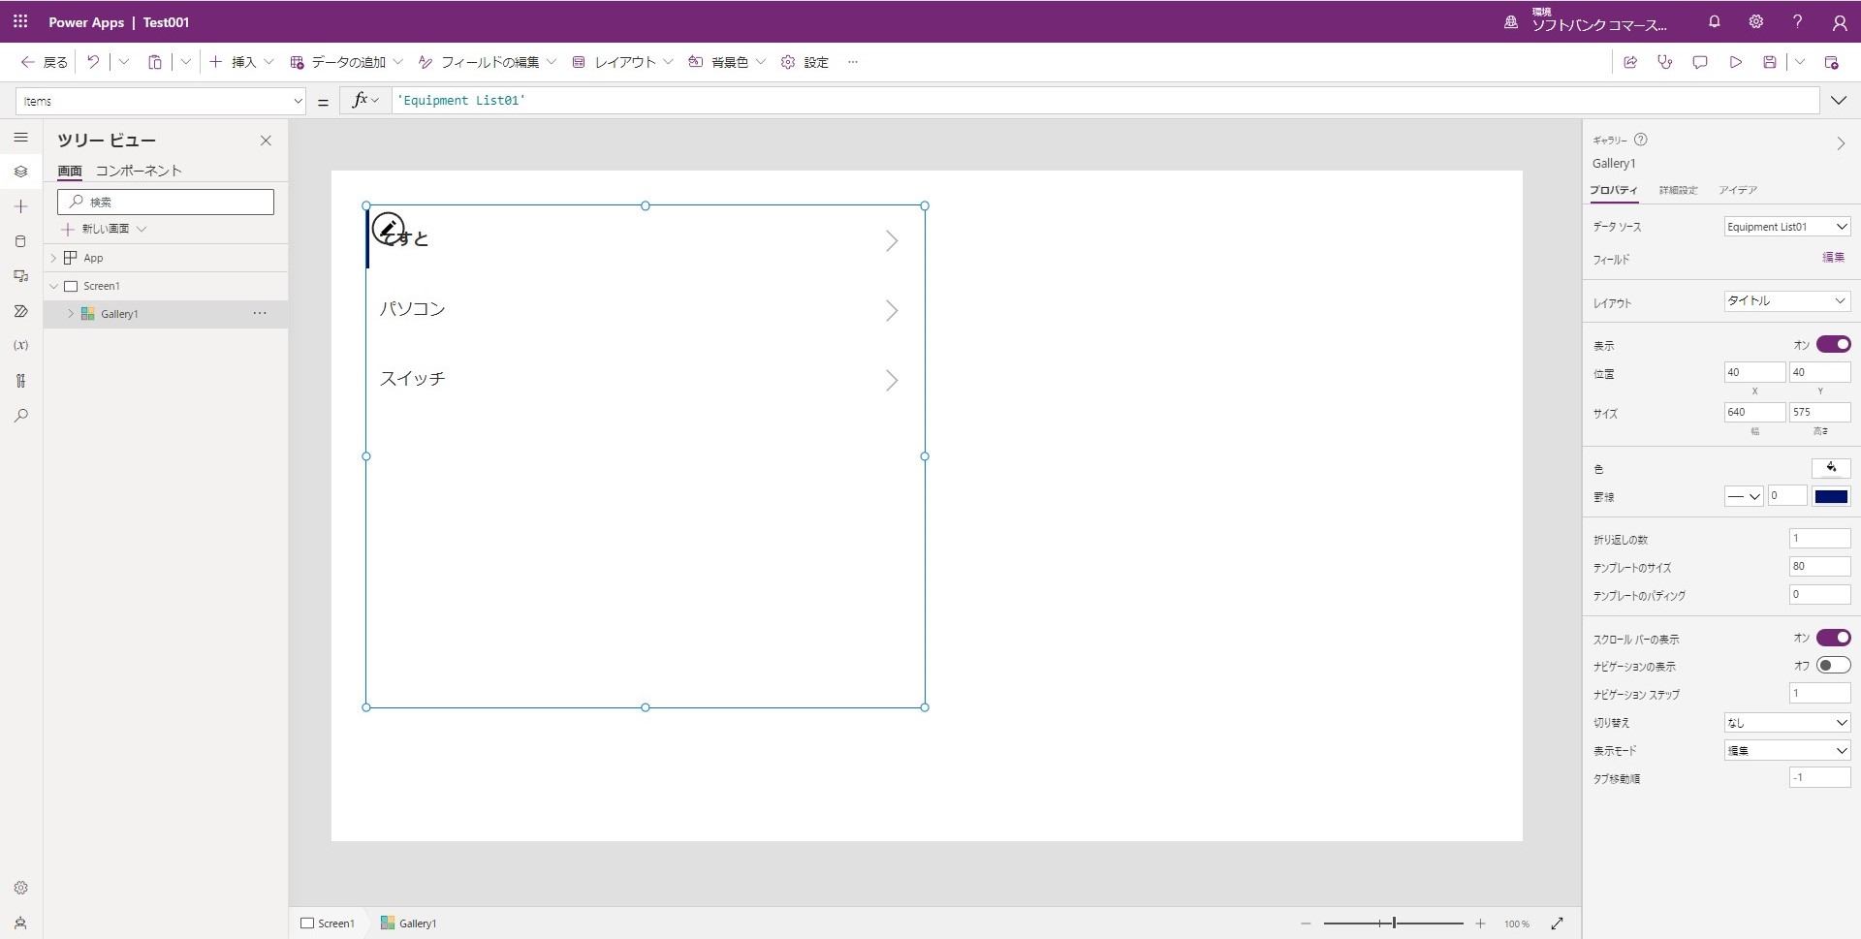Open the フィールドの編集 menu
Screen dimensions: 1861x939
tap(488, 62)
